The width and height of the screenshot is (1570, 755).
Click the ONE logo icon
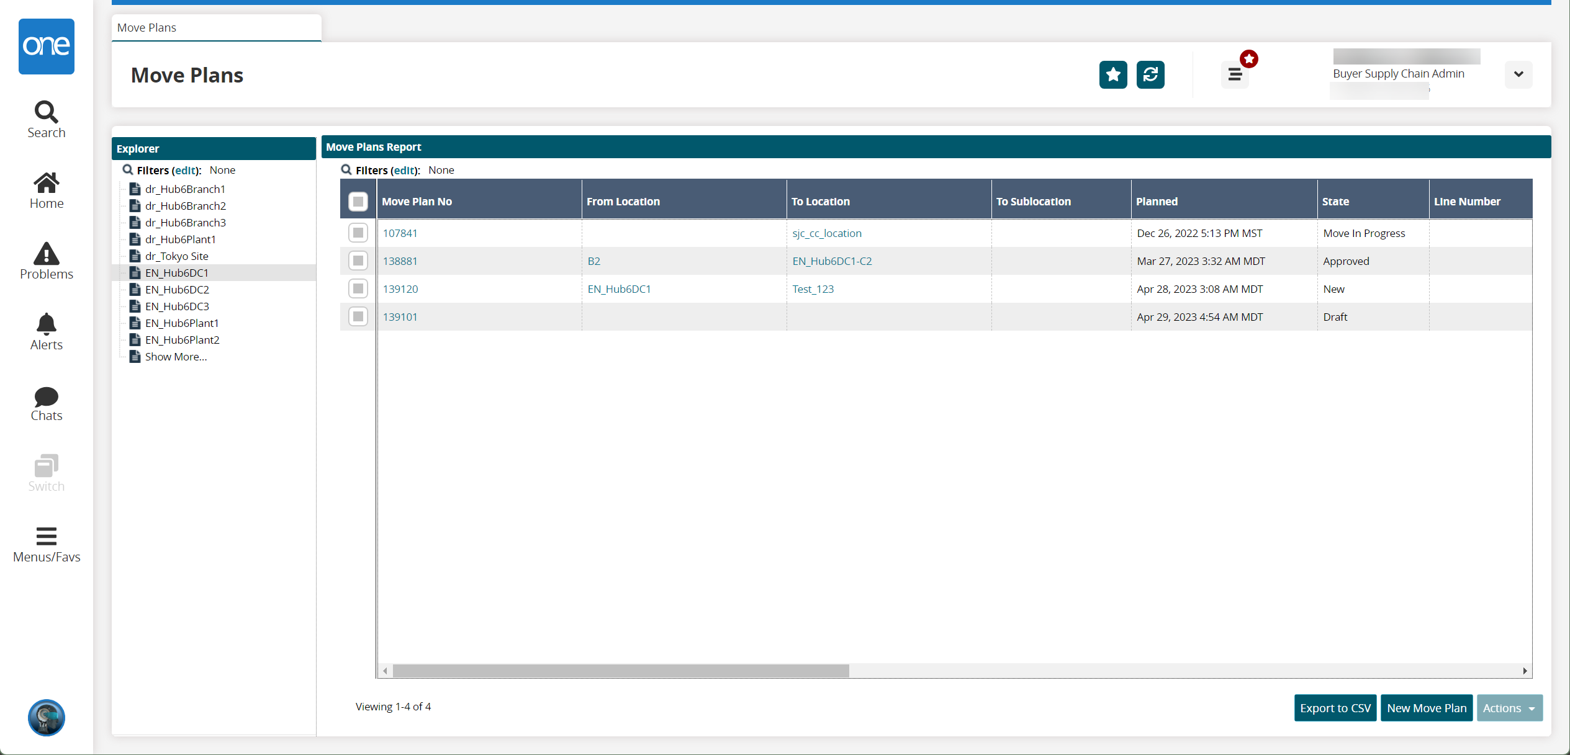click(x=47, y=47)
